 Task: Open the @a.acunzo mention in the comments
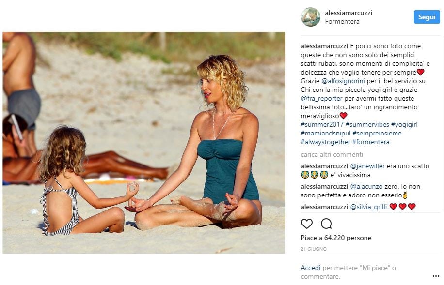[x=366, y=187]
